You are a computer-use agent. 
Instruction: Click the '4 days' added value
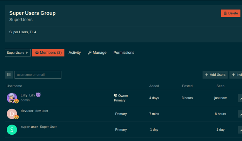click(x=154, y=98)
